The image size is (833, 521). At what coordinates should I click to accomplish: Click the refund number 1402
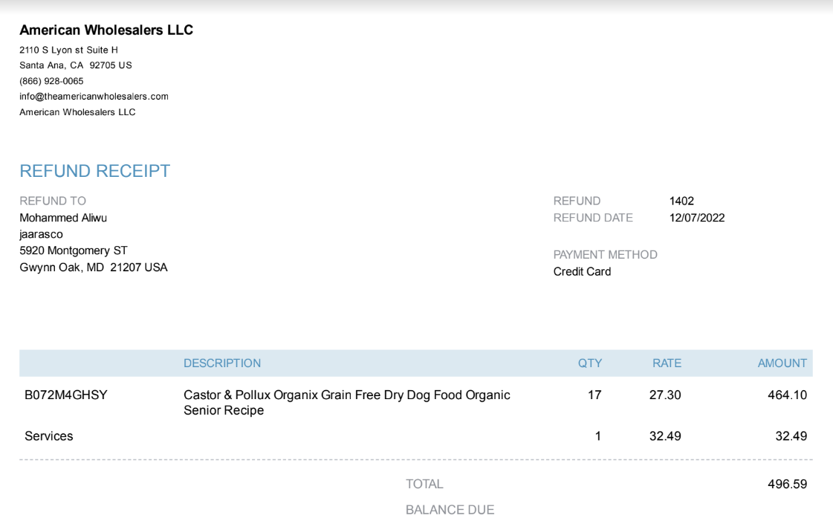(681, 201)
